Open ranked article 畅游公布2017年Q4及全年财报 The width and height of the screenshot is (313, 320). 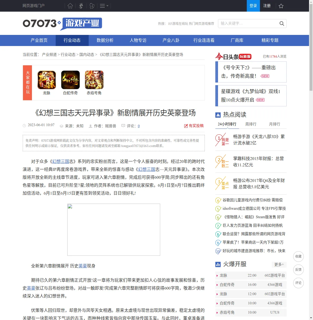pos(259,184)
